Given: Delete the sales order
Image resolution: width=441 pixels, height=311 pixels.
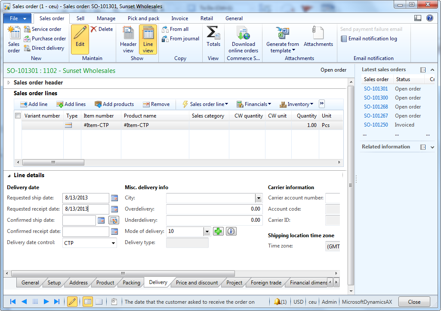Looking at the screenshot, I should [x=102, y=29].
